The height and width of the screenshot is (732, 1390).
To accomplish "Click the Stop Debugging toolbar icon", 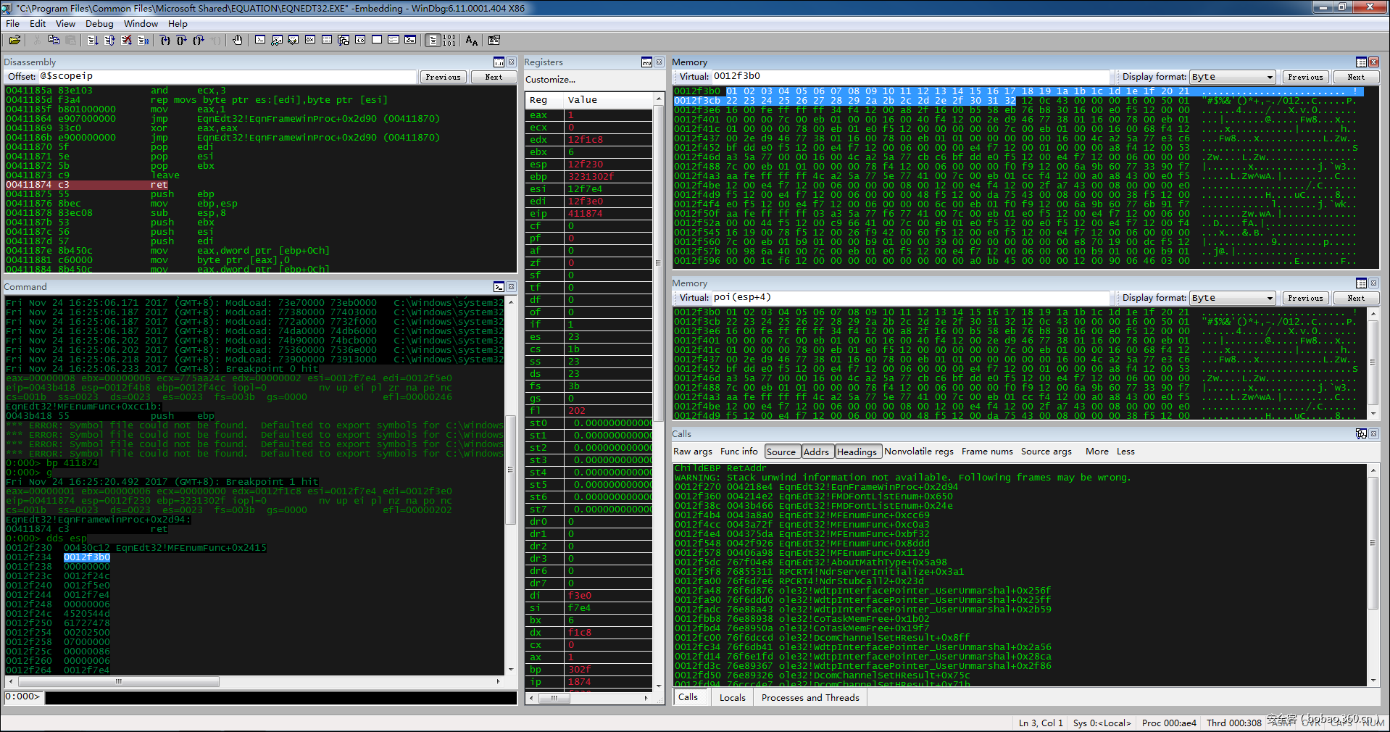I will click(x=127, y=41).
